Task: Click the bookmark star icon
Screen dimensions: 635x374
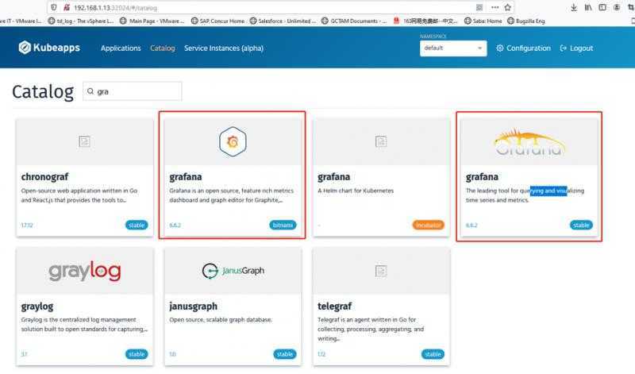Action: point(507,7)
